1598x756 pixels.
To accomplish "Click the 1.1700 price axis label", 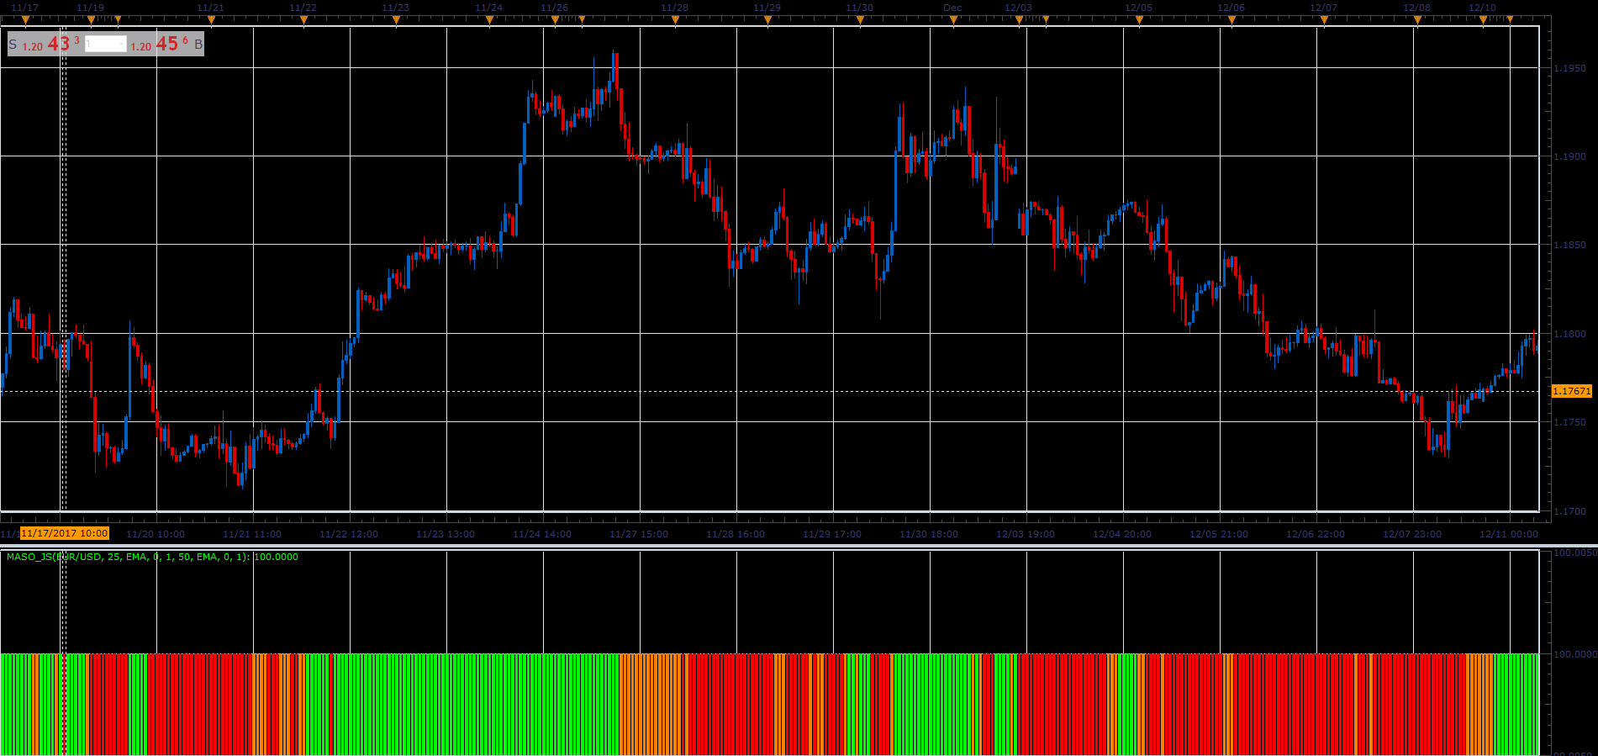I will [1569, 510].
